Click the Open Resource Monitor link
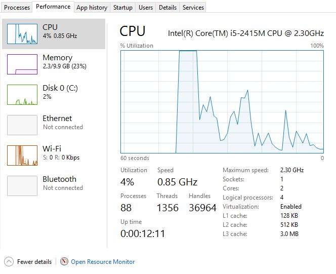 (x=103, y=262)
